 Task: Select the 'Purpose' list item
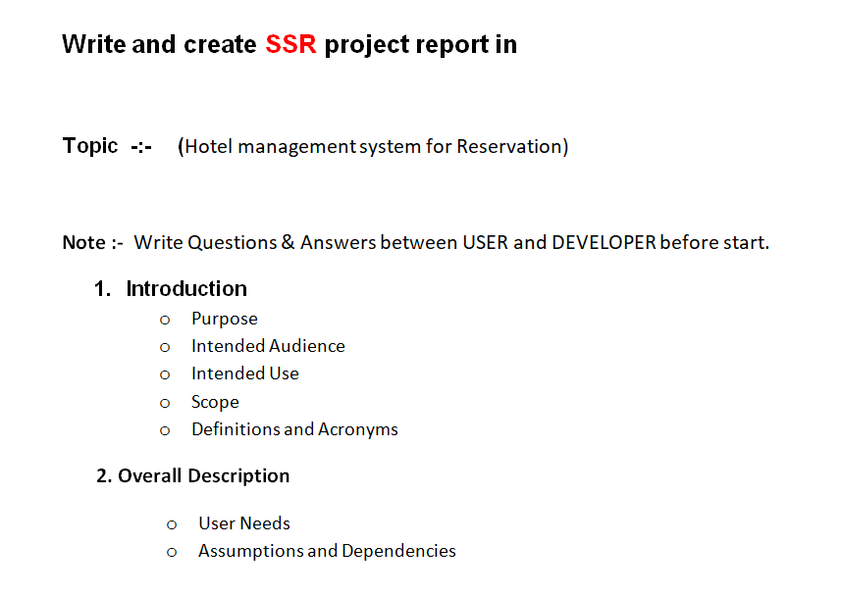224,319
